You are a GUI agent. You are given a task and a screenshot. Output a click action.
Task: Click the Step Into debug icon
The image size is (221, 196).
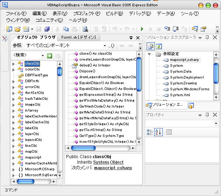[x=167, y=29]
